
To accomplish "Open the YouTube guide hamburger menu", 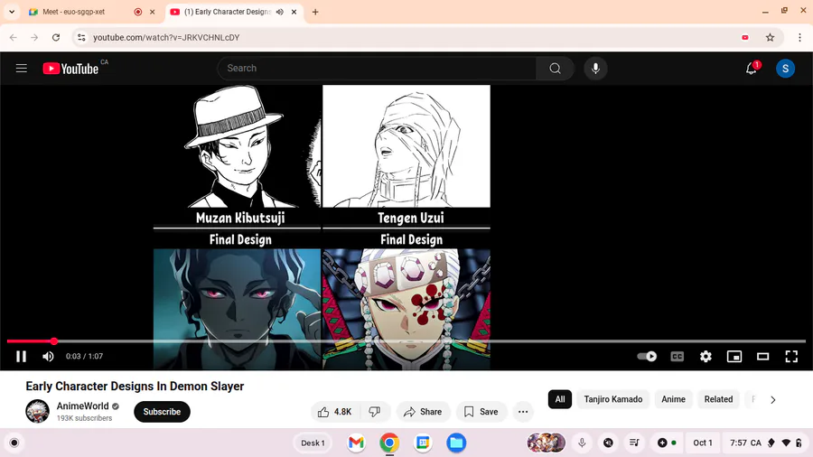I will (22, 69).
